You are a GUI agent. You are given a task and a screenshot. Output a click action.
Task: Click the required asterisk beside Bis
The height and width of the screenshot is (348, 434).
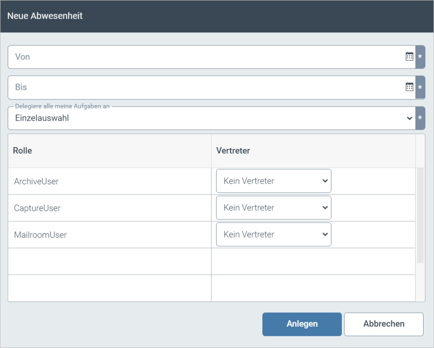[420, 87]
